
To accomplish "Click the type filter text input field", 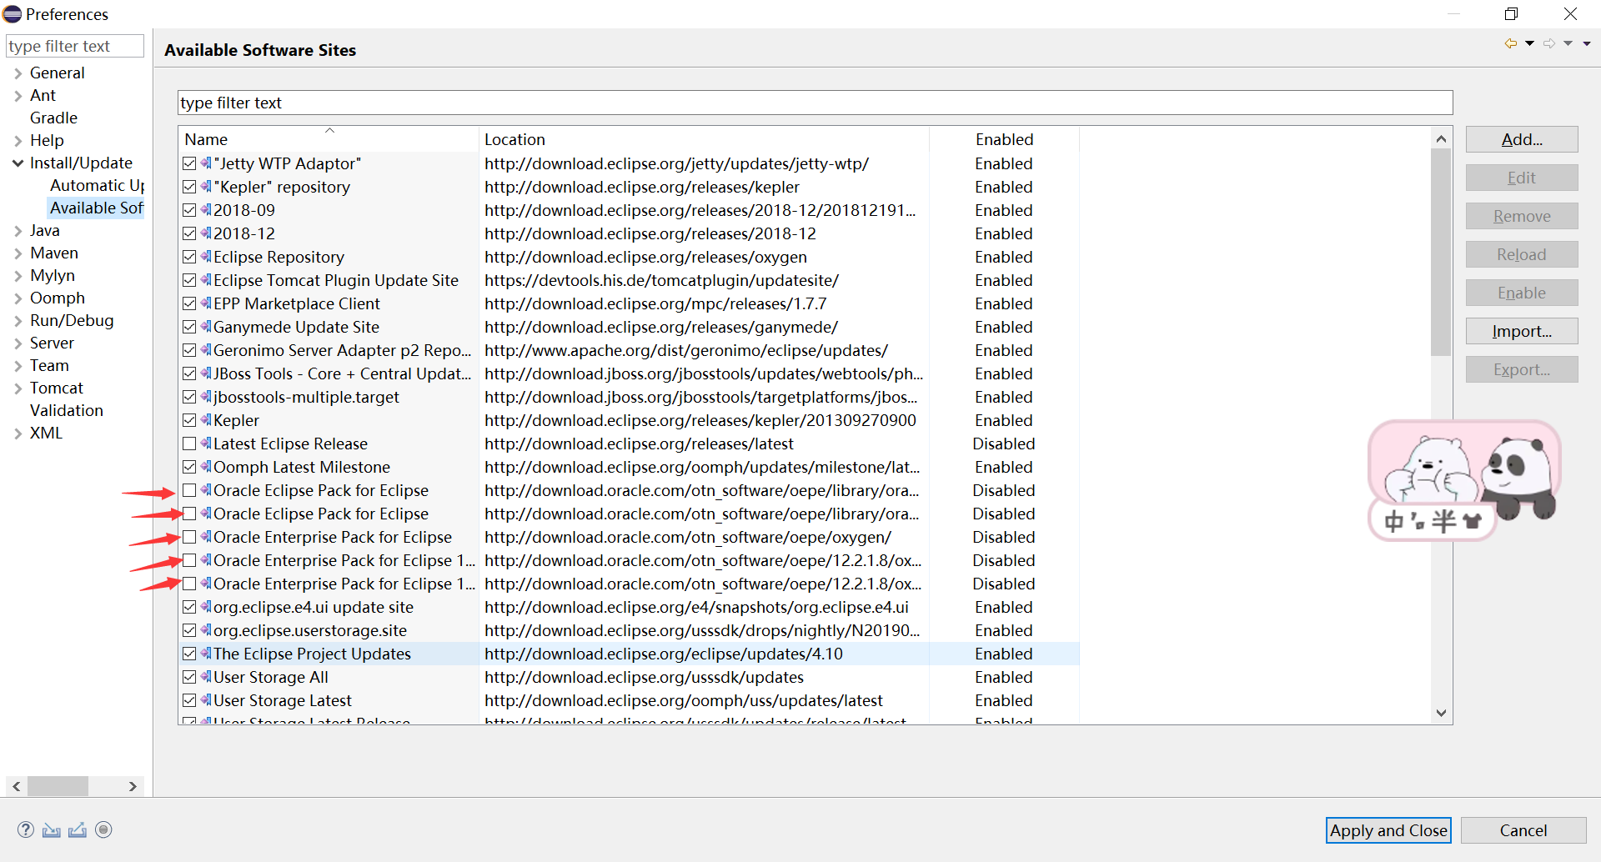I will (x=74, y=46).
